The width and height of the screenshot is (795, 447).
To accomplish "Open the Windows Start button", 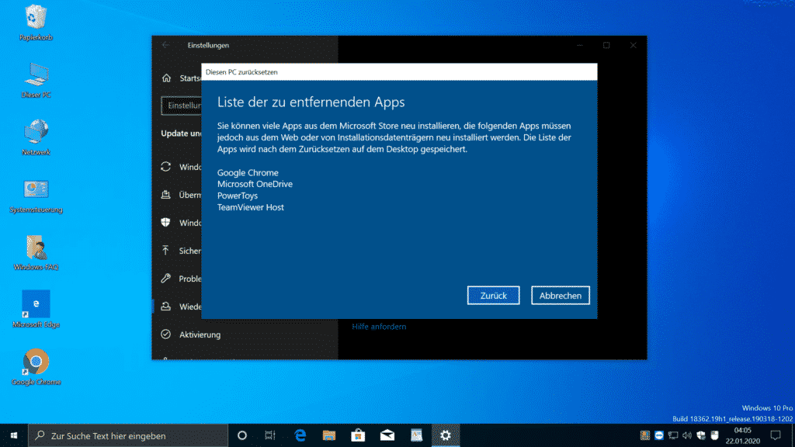I will 14,435.
